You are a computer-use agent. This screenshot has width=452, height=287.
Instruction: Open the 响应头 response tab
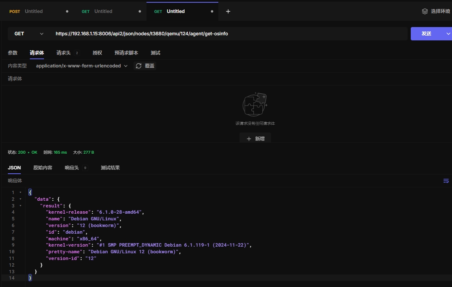[72, 168]
